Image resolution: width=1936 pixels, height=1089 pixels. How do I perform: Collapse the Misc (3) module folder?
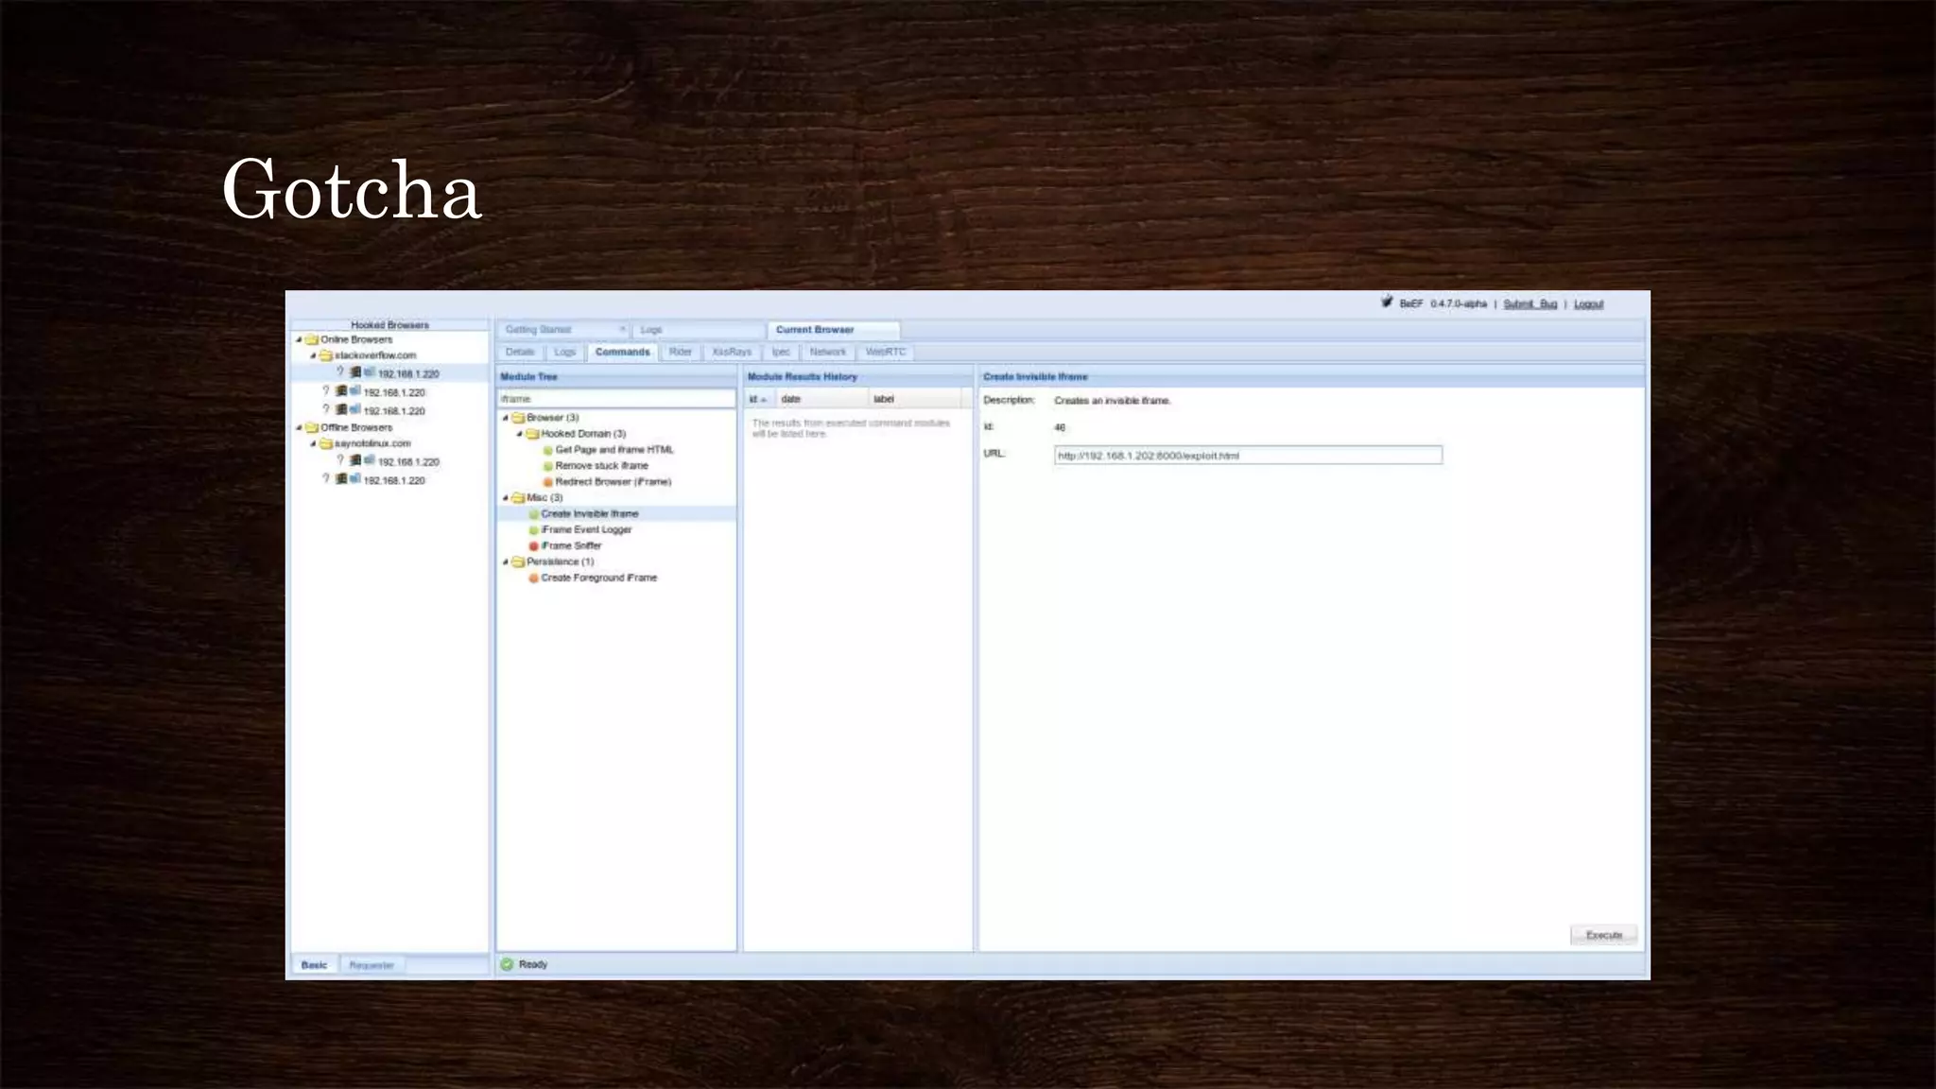(505, 497)
